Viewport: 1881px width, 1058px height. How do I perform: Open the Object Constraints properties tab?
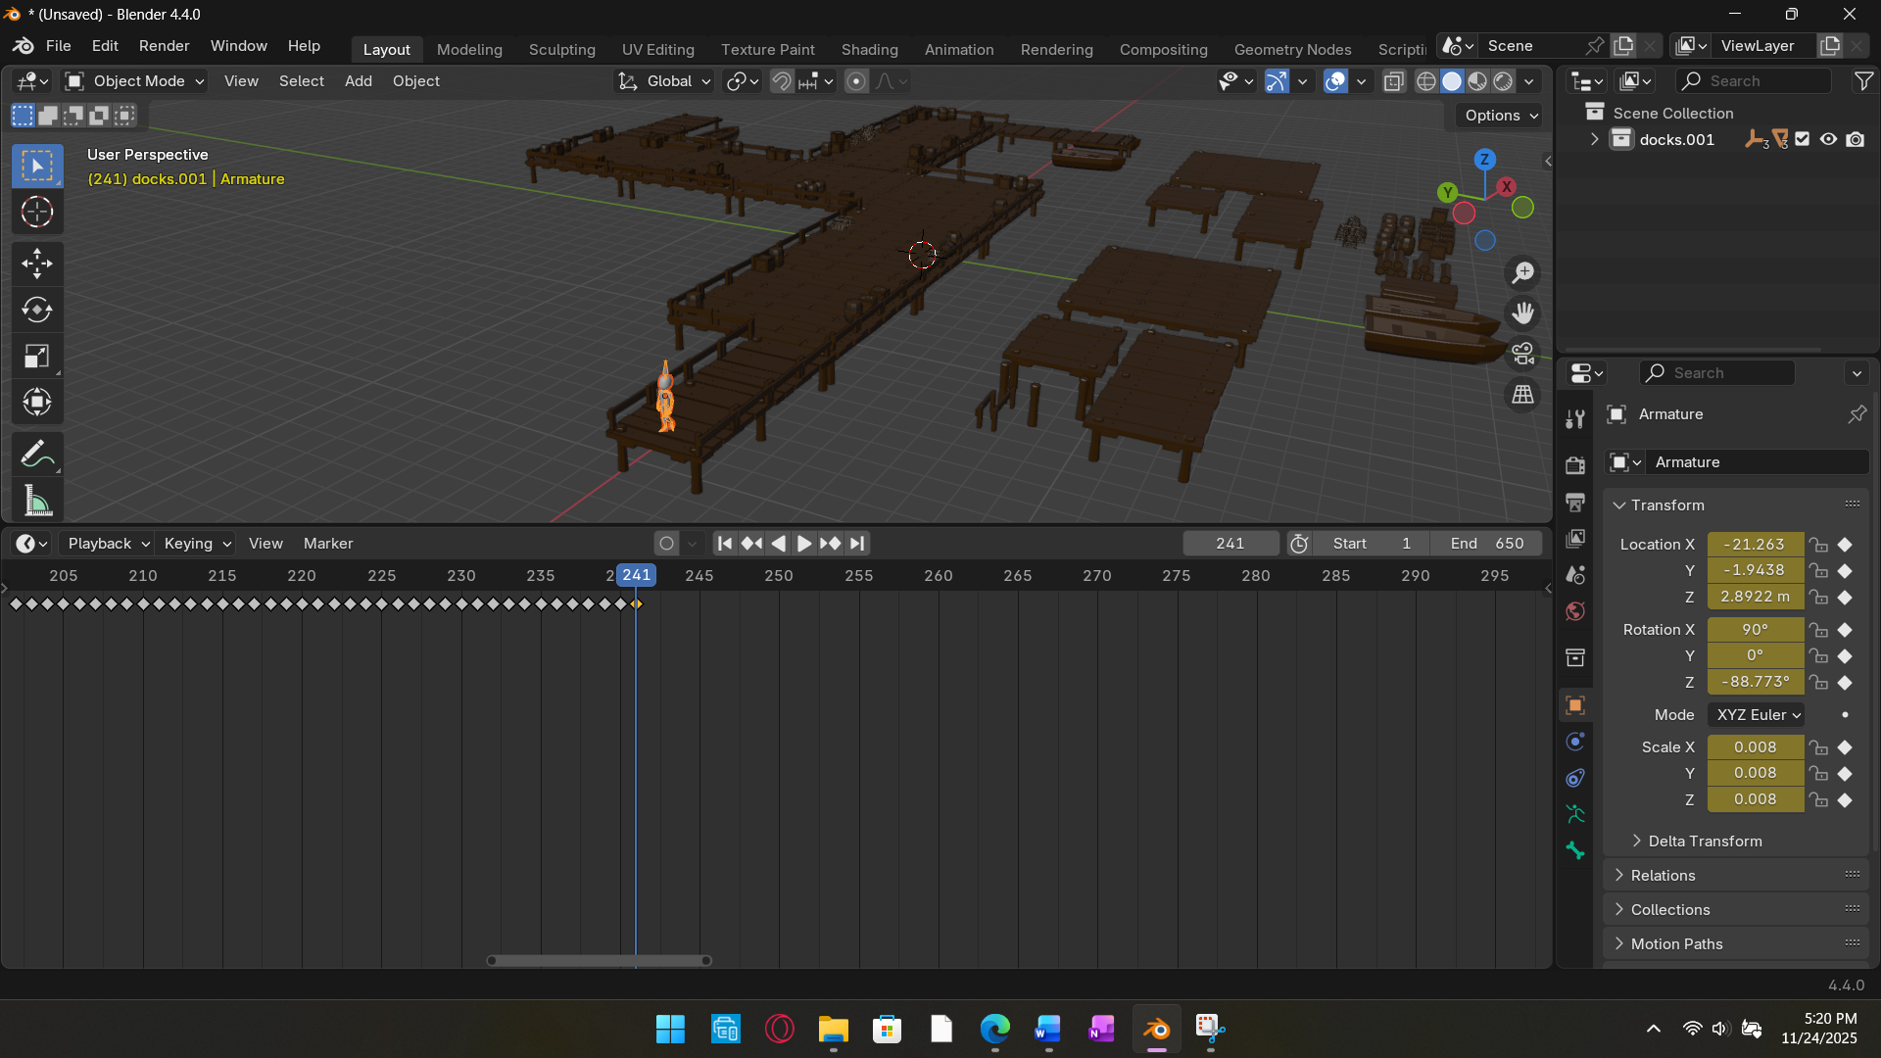1575,778
